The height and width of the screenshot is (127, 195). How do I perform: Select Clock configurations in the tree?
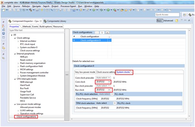(x=26, y=117)
